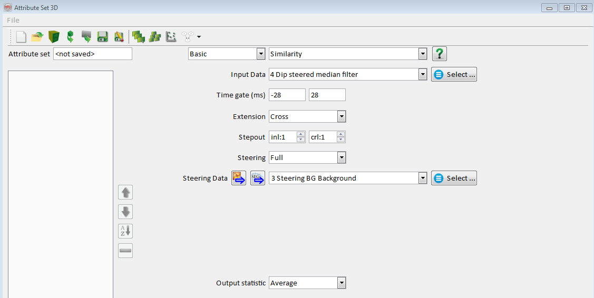Click the New attribute set icon
This screenshot has height=298, width=594.
pyautogui.click(x=21, y=37)
